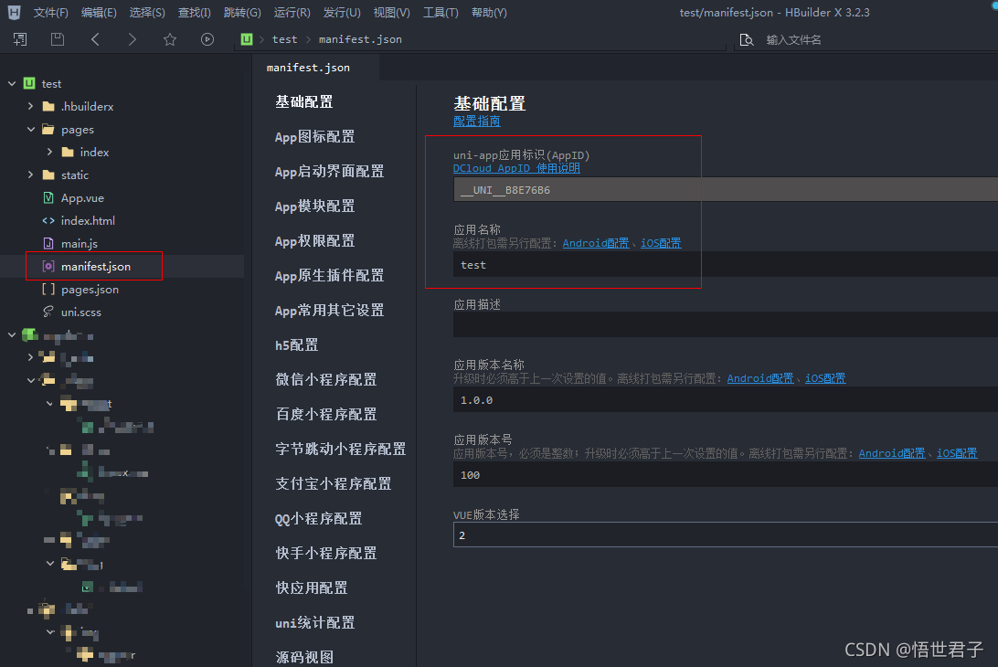Click the version name field 1.0.0

pyautogui.click(x=726, y=399)
